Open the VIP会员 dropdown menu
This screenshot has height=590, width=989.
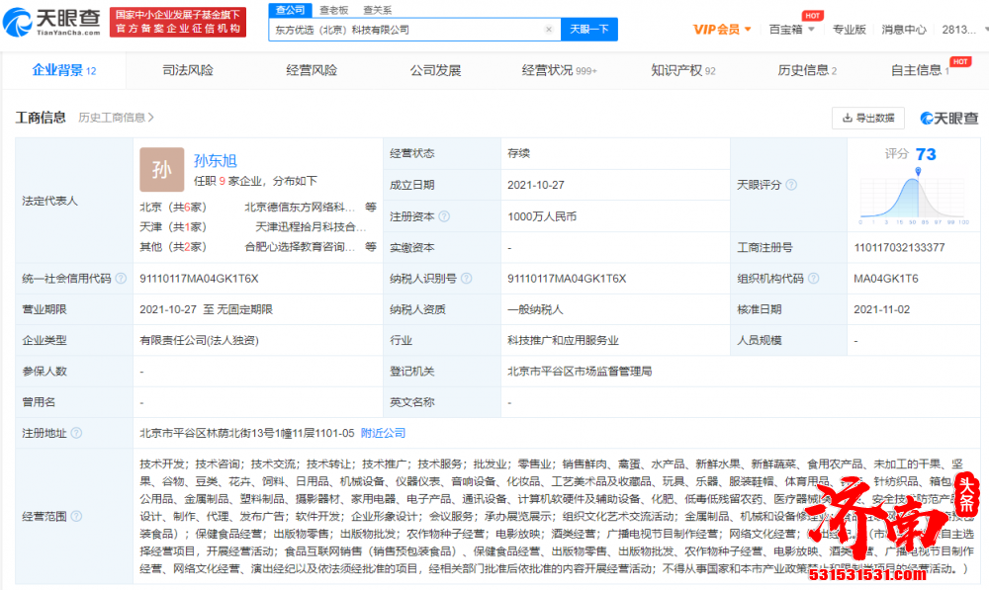[x=723, y=30]
